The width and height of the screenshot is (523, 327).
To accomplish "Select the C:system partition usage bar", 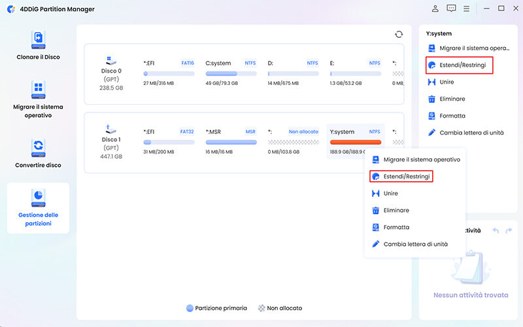I will (x=230, y=74).
